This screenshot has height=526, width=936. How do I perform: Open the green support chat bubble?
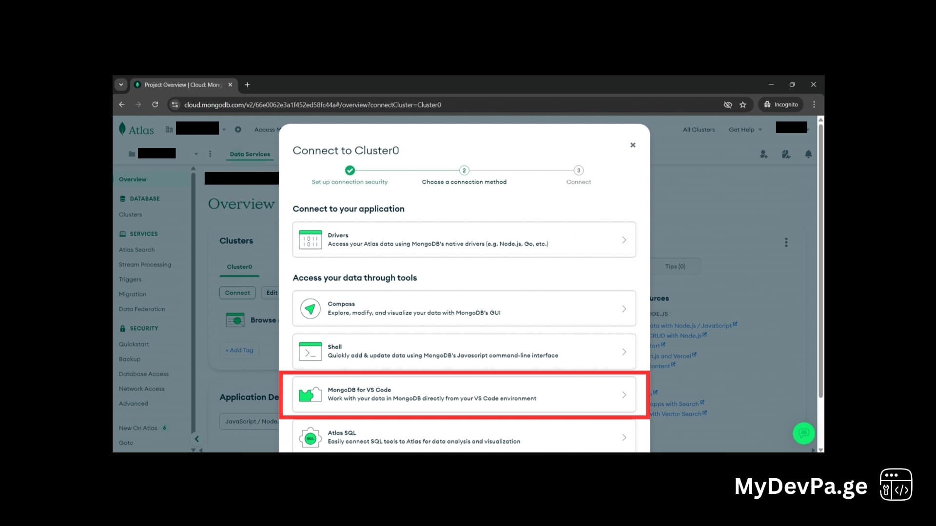[x=804, y=433]
